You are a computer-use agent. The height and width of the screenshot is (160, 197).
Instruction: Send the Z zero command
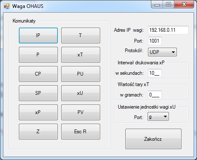tap(38, 132)
